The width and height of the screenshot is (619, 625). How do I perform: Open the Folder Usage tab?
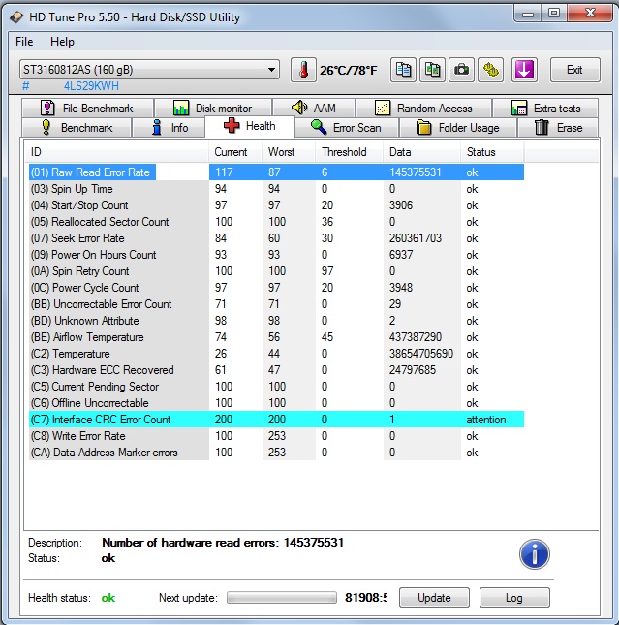457,128
